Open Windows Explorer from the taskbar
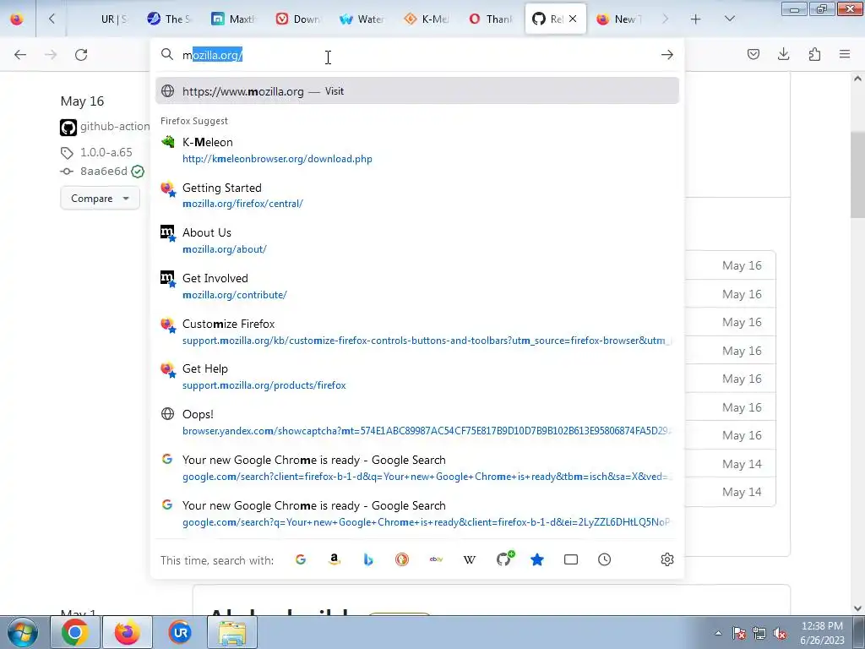Screen dimensions: 865x649 point(232,632)
